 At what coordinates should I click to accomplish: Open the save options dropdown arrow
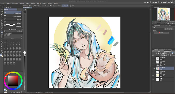(x=39, y=6)
